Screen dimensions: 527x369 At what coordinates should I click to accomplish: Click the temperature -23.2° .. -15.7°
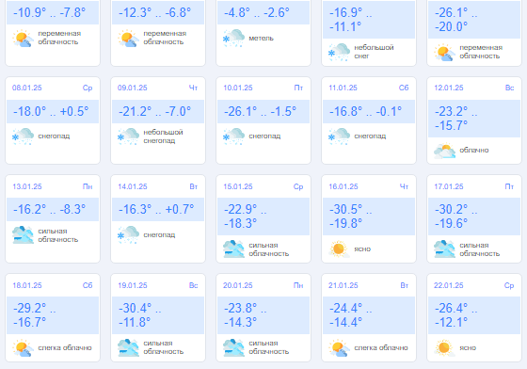tap(455, 119)
